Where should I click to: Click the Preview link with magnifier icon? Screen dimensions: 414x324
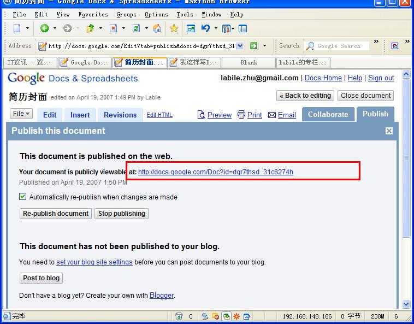click(x=215, y=115)
